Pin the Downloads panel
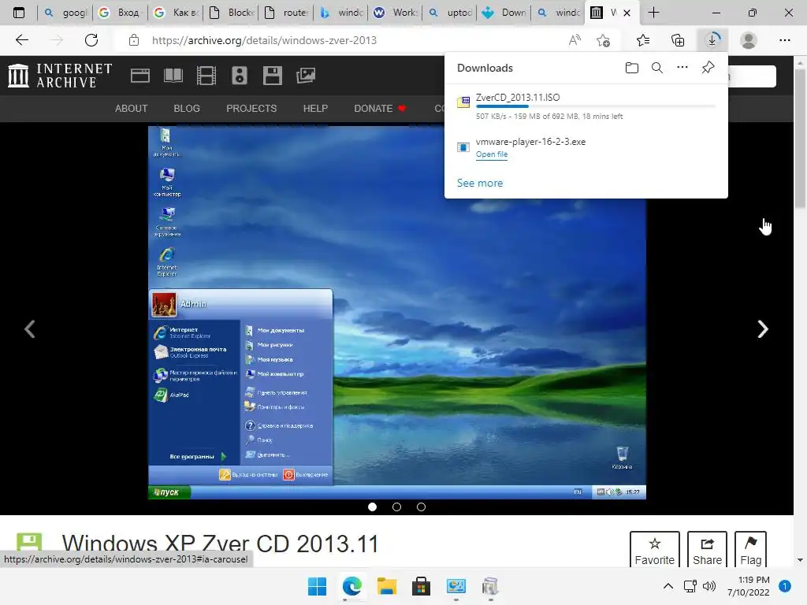807x605 pixels. pyautogui.click(x=708, y=68)
